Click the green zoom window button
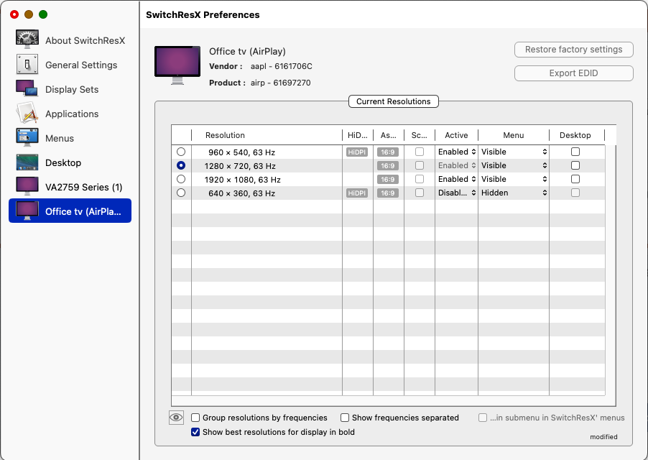 [43, 14]
